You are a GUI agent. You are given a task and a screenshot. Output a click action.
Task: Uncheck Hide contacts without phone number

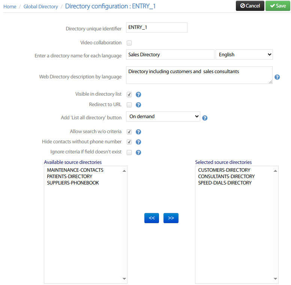(129, 142)
